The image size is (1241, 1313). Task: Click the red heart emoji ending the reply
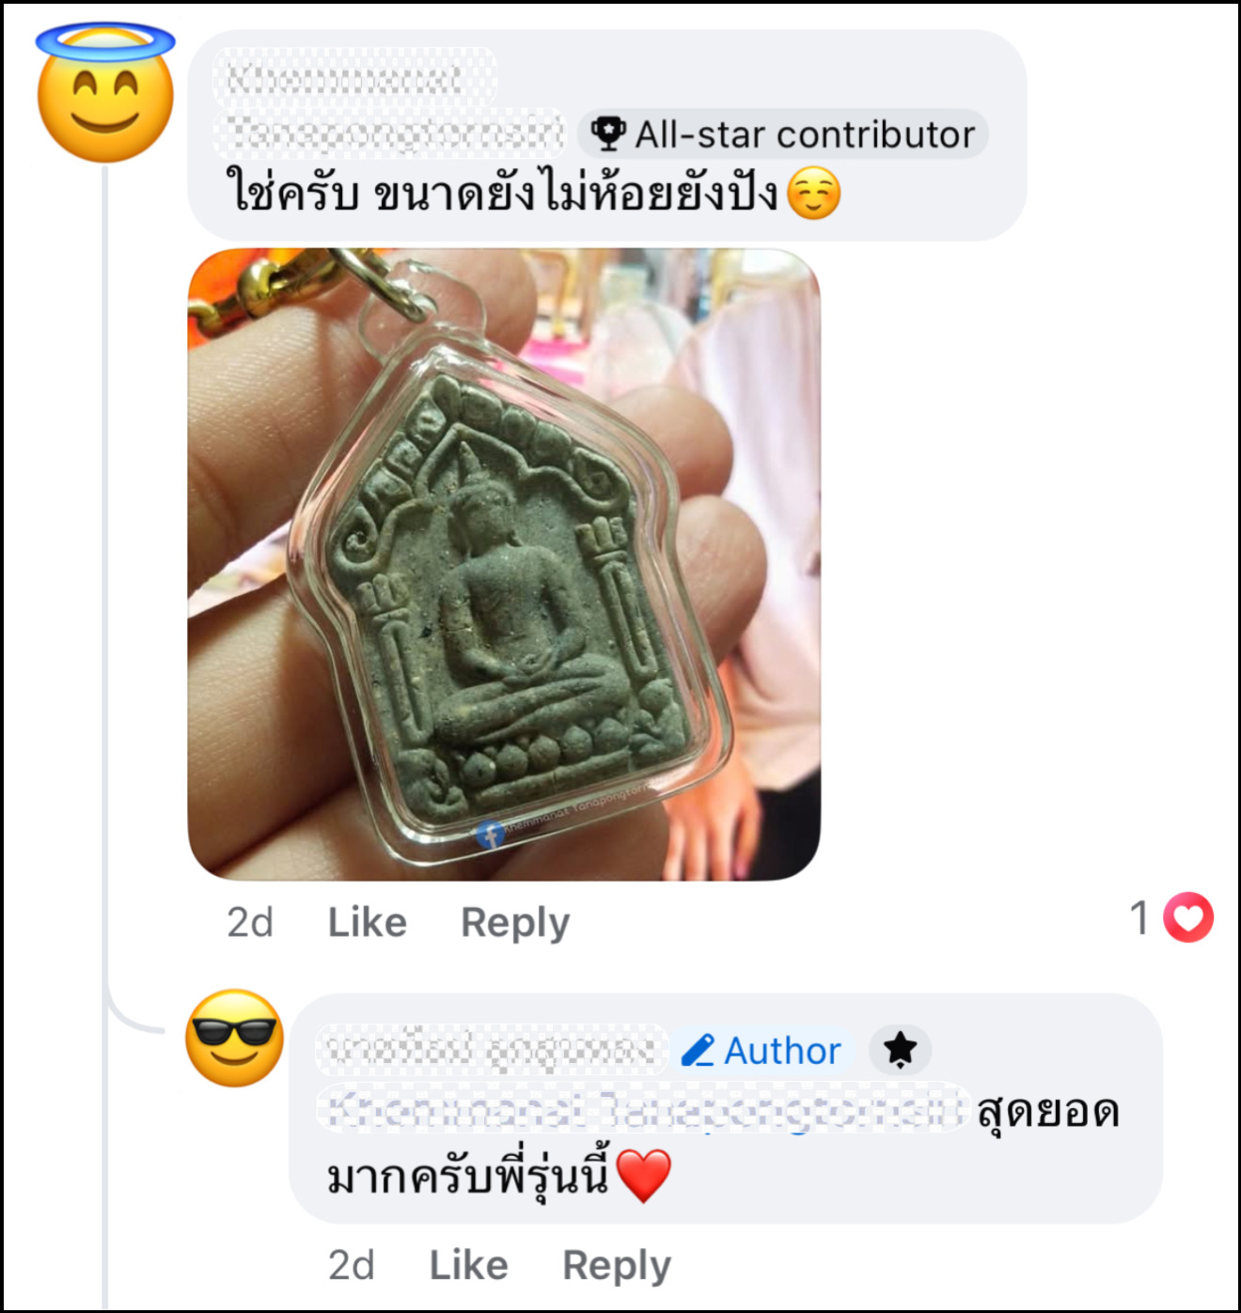(x=643, y=1176)
